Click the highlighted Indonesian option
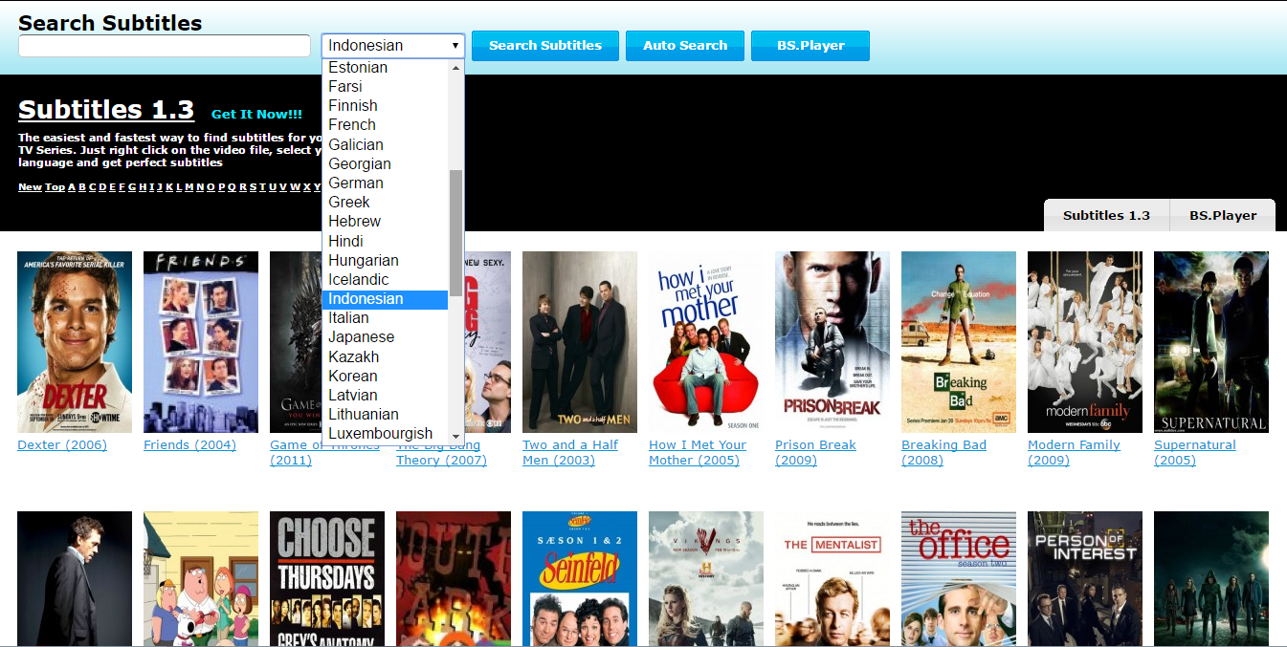1287x647 pixels. [386, 299]
